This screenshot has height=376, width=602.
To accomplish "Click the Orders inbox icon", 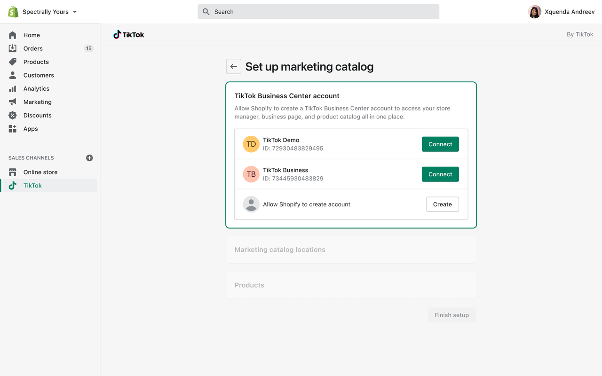I will (13, 48).
